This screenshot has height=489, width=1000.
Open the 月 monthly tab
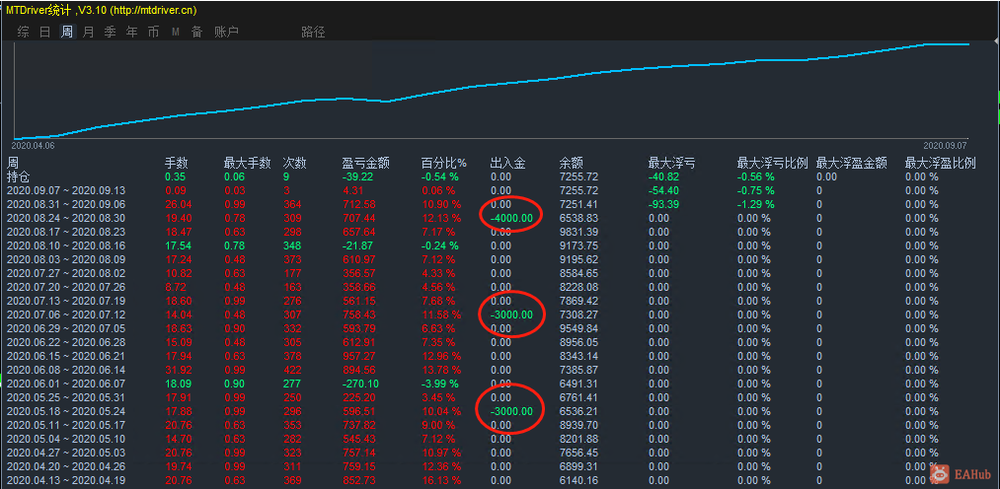89,32
